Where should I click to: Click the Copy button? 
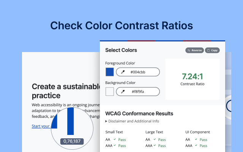pos(212,50)
